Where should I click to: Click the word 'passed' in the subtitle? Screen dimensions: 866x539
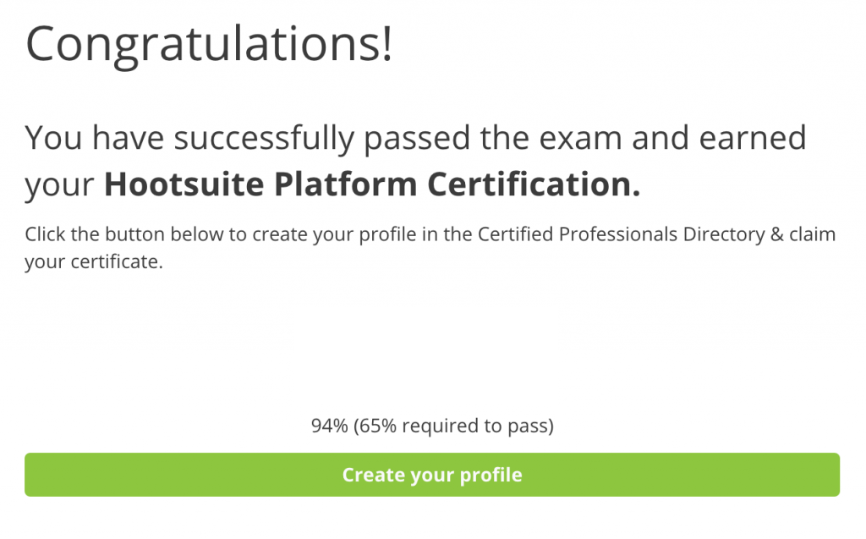(417, 138)
